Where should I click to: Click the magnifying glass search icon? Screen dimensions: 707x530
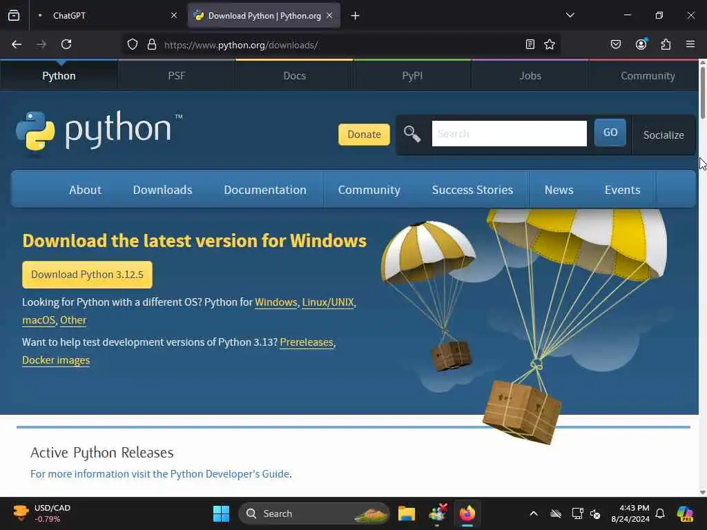coord(412,134)
